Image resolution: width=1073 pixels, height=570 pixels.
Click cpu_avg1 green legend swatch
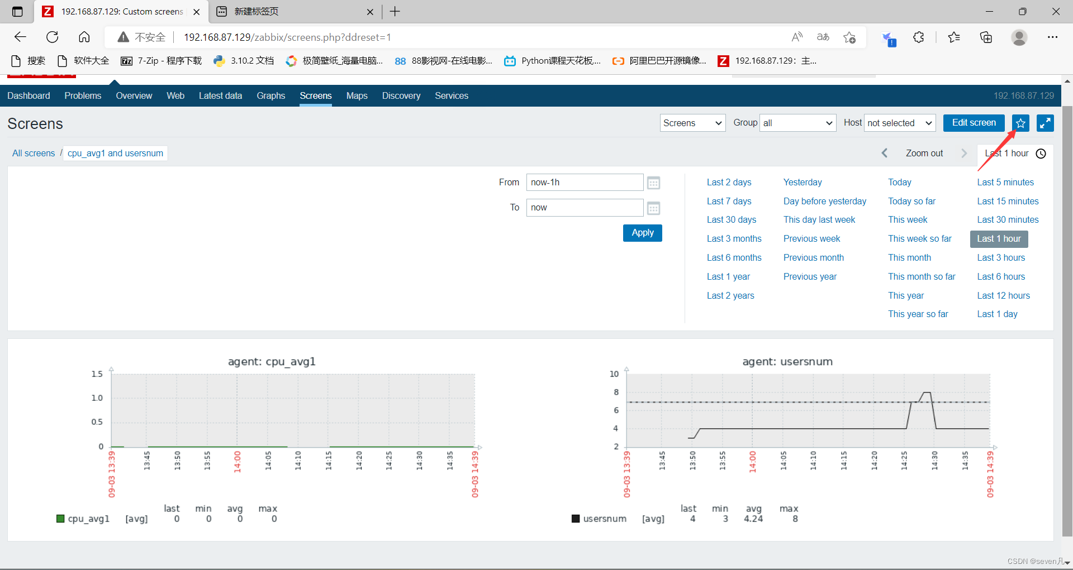click(x=60, y=519)
